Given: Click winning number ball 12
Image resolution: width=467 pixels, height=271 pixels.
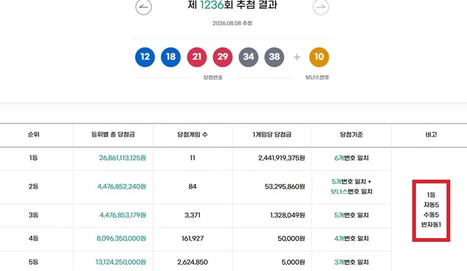Looking at the screenshot, I should (145, 57).
